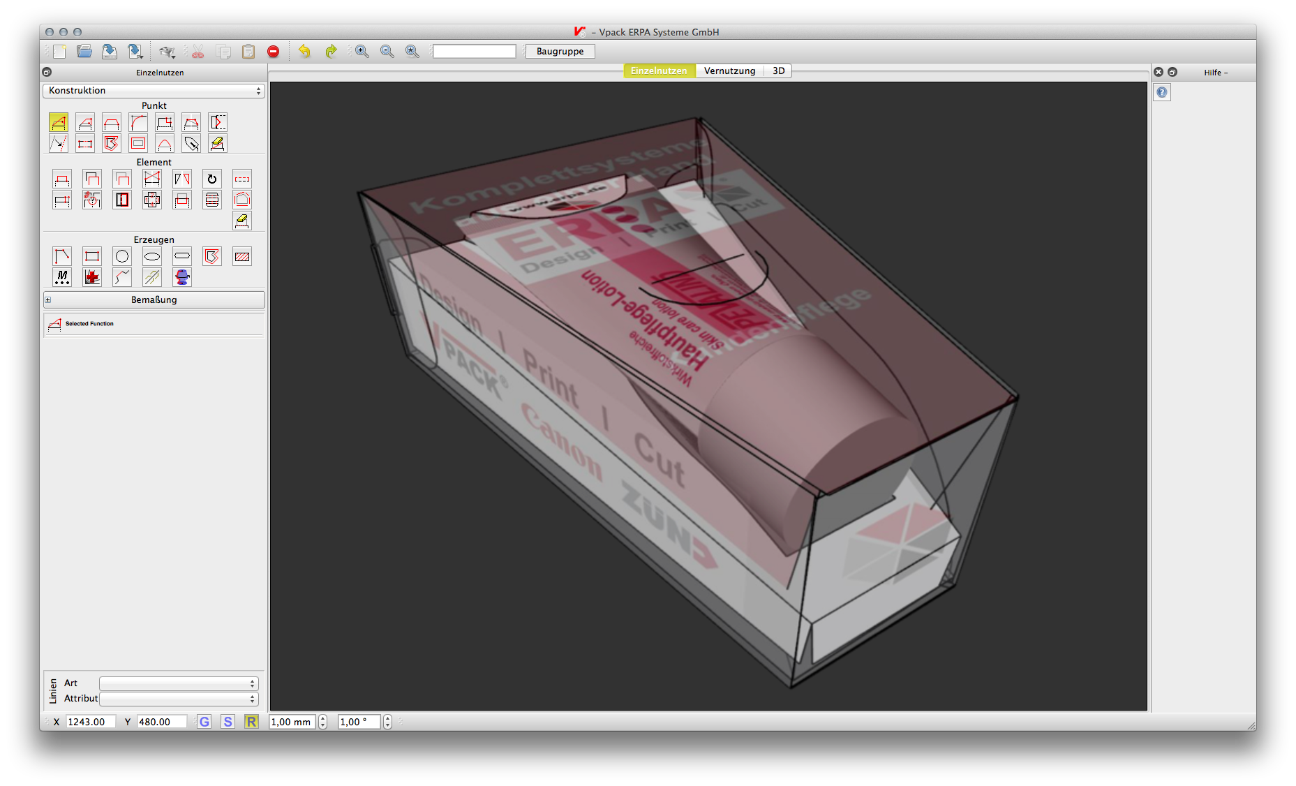Undock the Einzelnutzen side panel
This screenshot has height=786, width=1296.
point(47,72)
